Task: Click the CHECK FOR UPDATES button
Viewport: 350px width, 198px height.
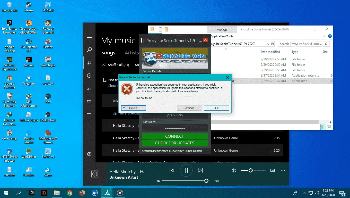Action: [174, 143]
